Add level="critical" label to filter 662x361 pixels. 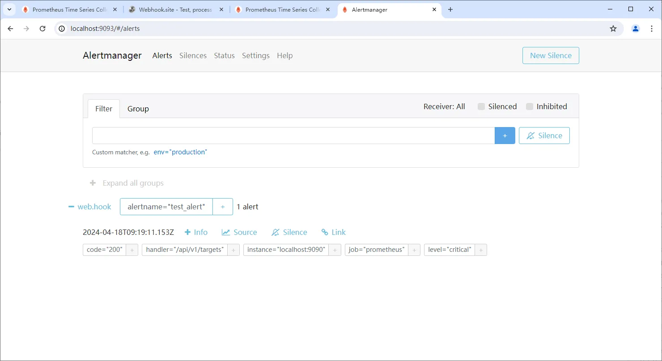point(481,250)
